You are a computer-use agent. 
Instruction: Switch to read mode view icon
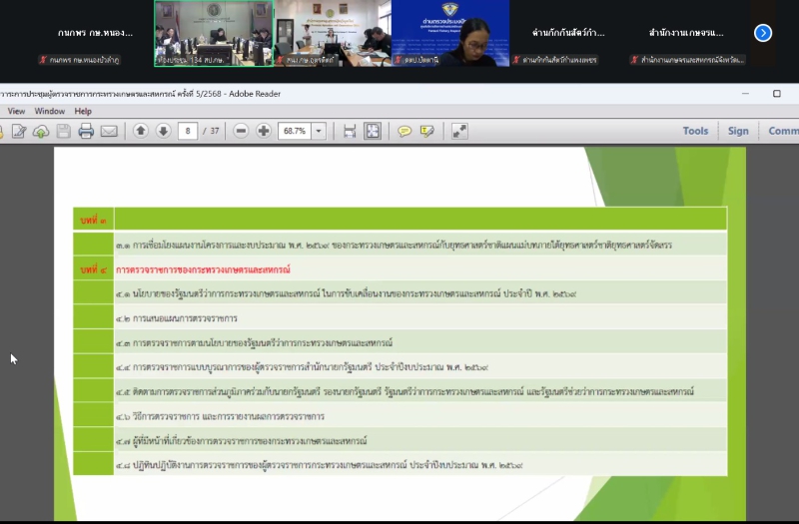[459, 131]
